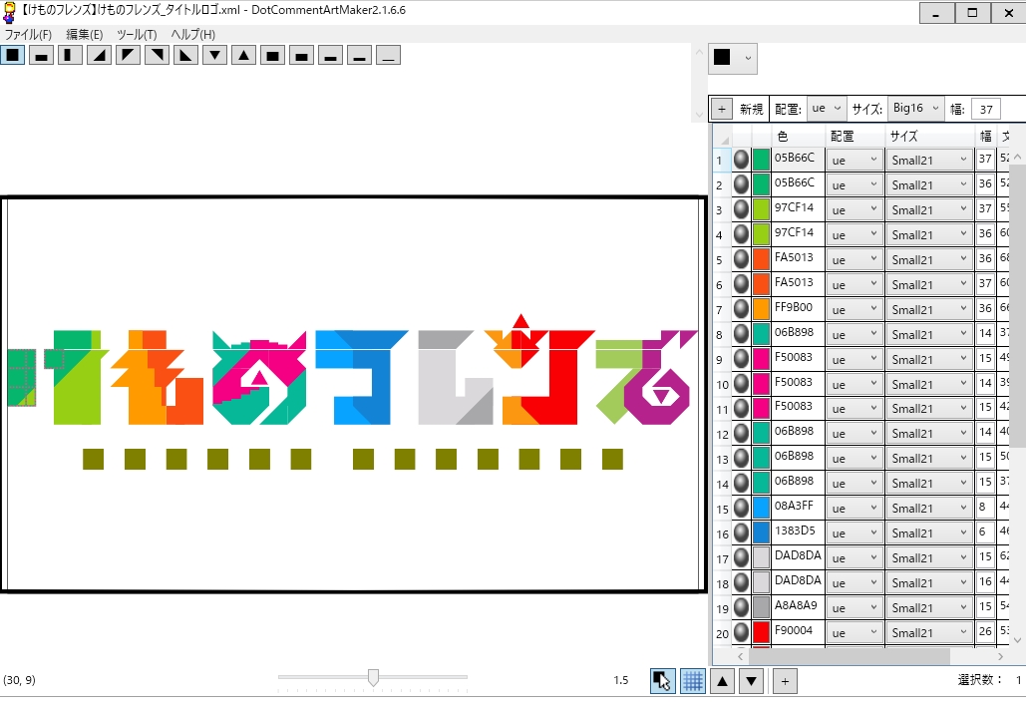1026x710 pixels.
Task: Click the sphere icon in row 20
Action: coord(741,632)
